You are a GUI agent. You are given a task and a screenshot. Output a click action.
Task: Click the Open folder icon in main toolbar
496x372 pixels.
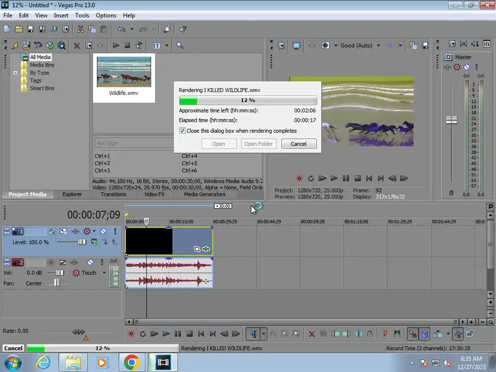[19, 29]
